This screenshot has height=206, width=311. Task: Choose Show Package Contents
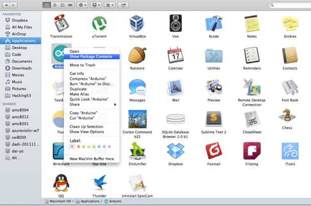92,57
